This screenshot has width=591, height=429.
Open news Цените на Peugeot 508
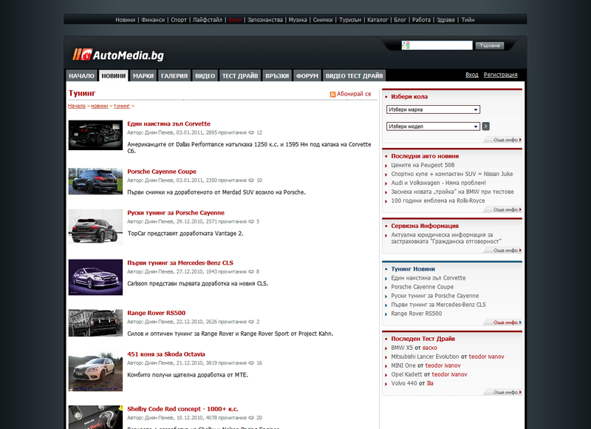point(423,165)
